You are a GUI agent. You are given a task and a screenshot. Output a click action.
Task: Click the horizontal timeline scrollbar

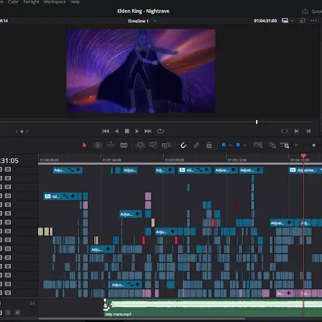point(141,319)
